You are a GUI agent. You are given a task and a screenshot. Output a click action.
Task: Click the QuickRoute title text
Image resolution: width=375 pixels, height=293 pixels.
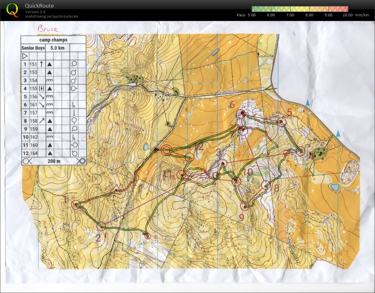(x=39, y=6)
